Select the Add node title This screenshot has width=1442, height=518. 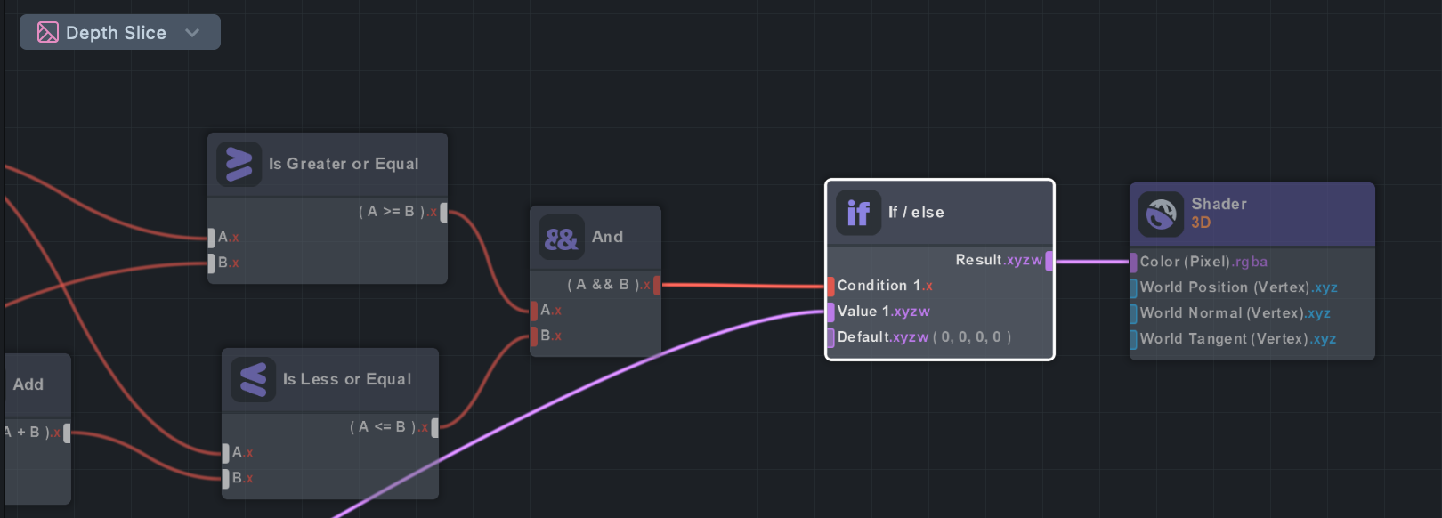point(28,384)
